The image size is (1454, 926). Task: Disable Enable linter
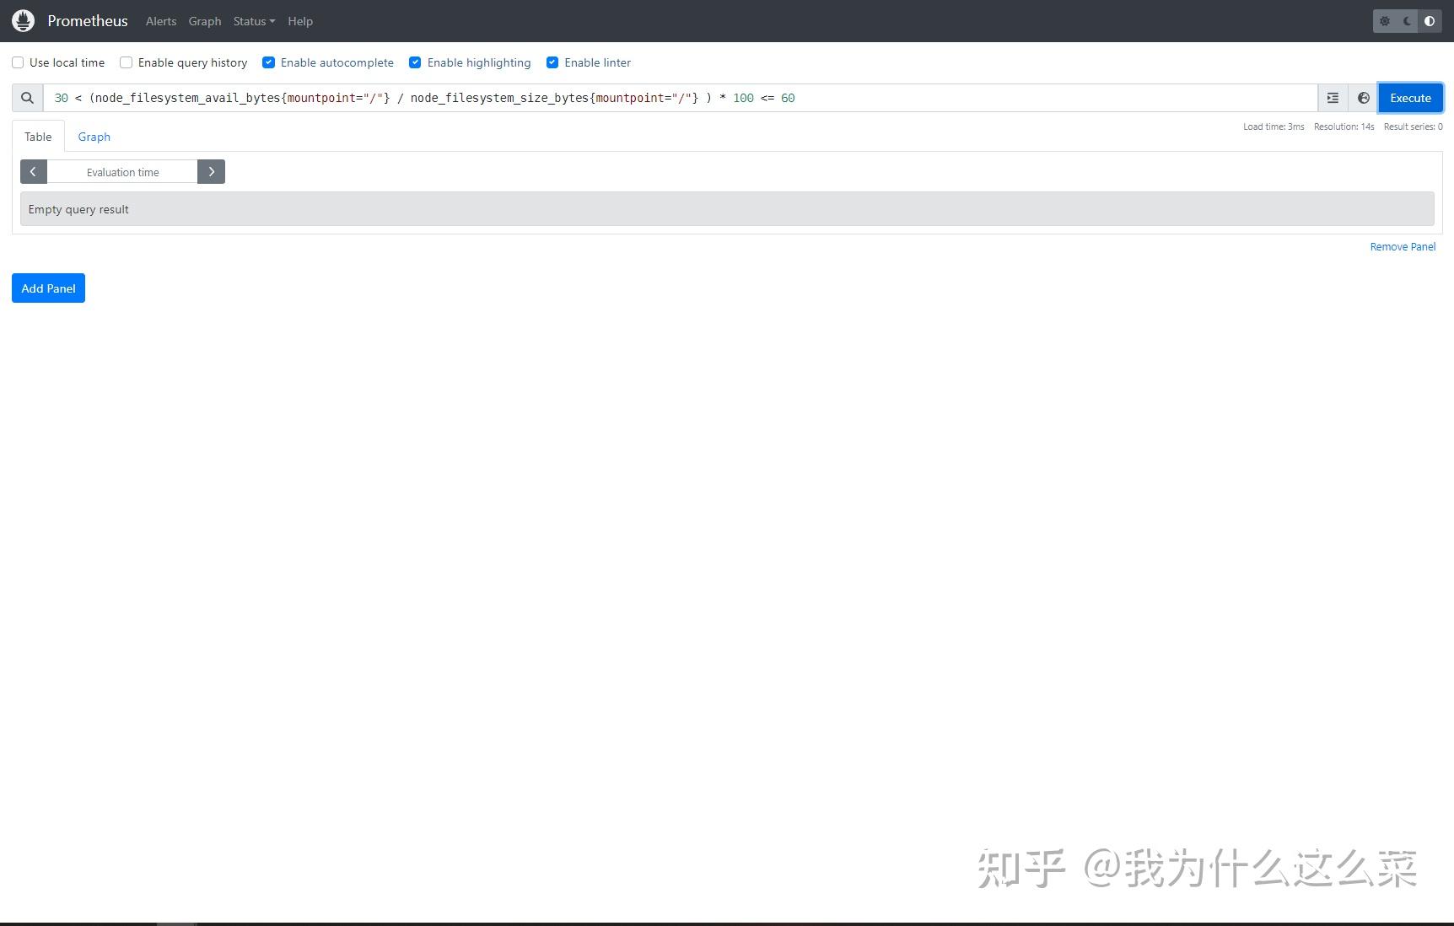[552, 62]
